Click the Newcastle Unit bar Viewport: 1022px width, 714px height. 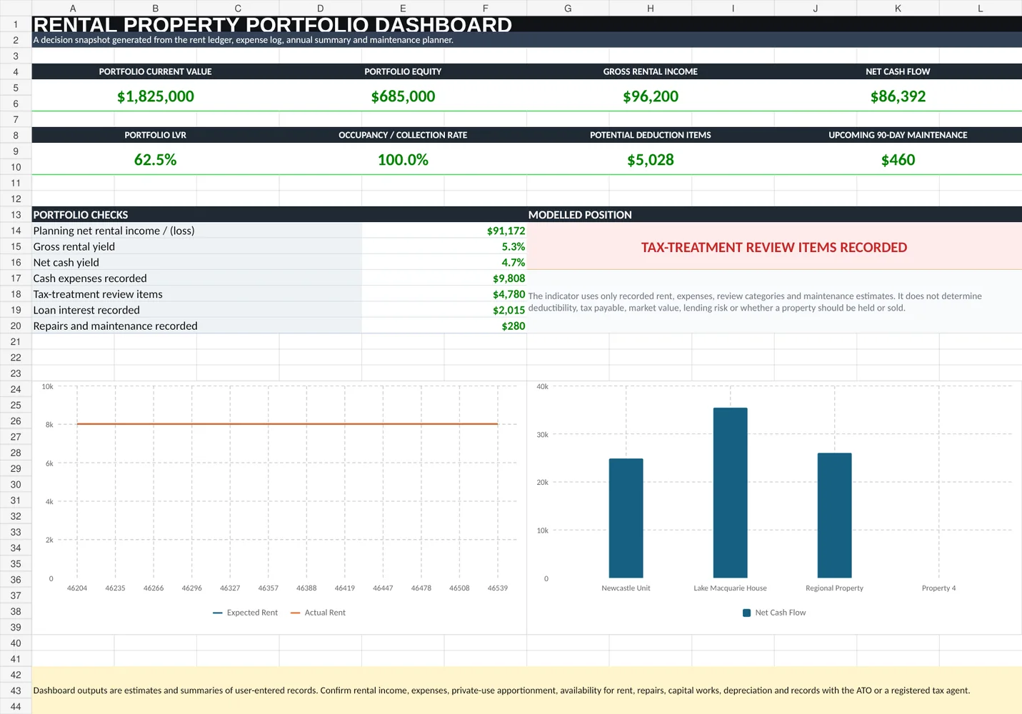click(x=626, y=518)
